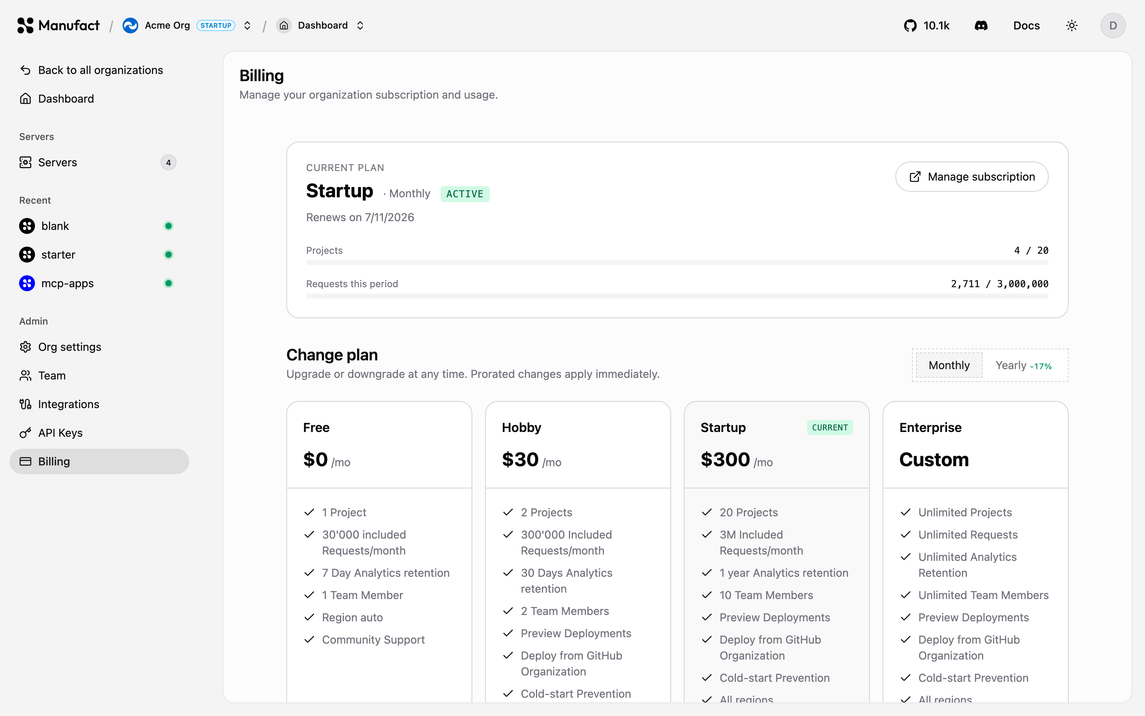Click the 4 / 20 projects value
1145x716 pixels.
(1031, 251)
